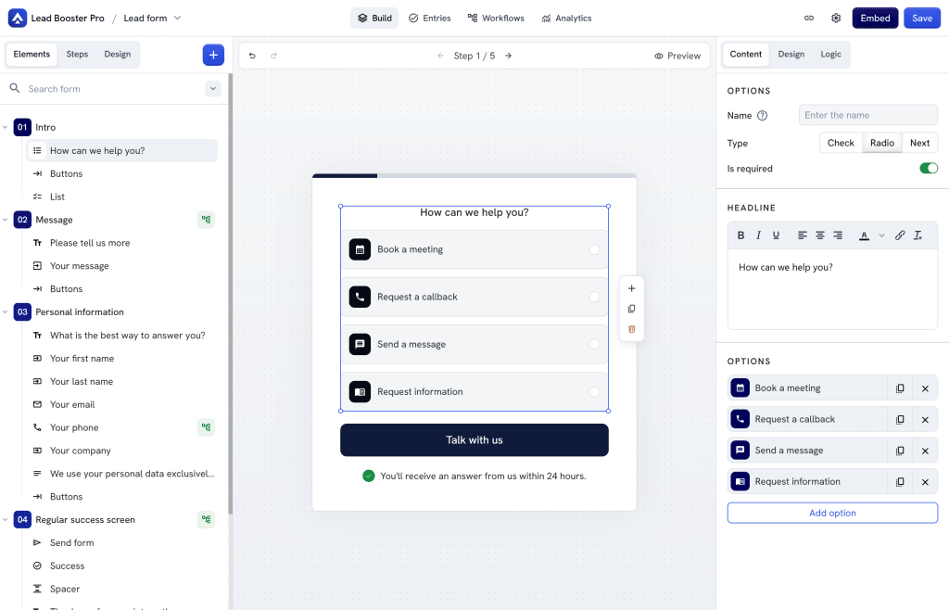The height and width of the screenshot is (610, 949).
Task: Open the Lead form dropdown
Action: [x=177, y=19]
